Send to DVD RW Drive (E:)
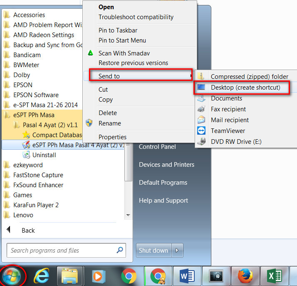This screenshot has height=286, width=297. (x=236, y=142)
